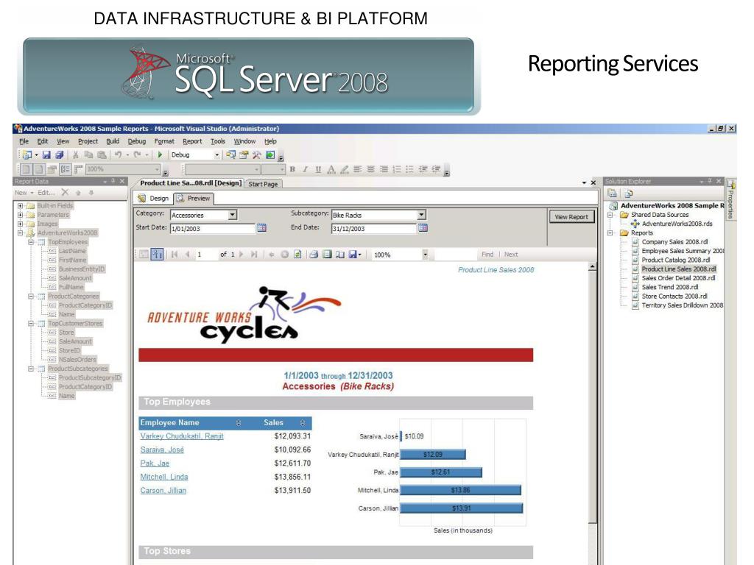Viewport: 754px width, 565px height.
Task: Expand the Parameters node in Report Data
Action: click(x=20, y=215)
